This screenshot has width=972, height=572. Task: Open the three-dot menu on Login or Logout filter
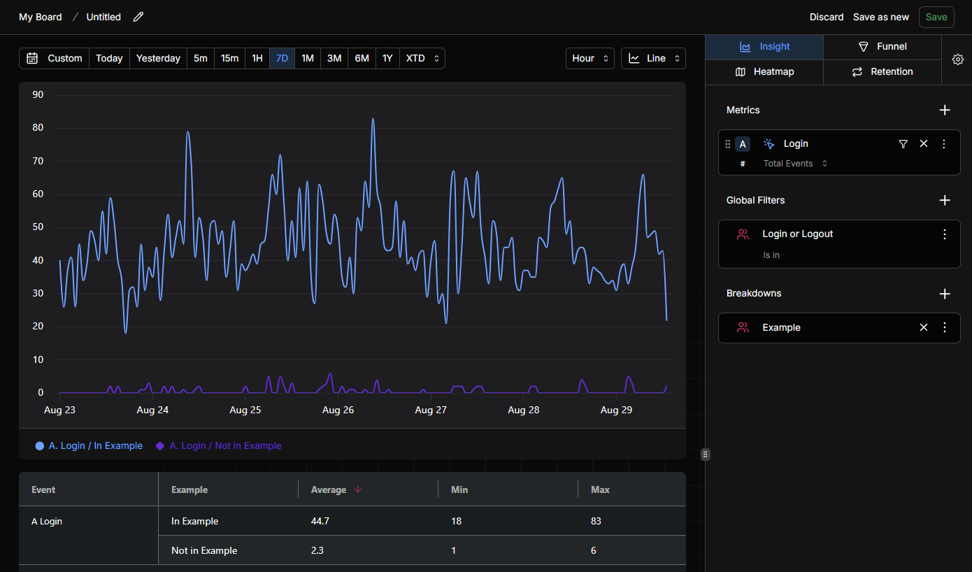click(945, 234)
